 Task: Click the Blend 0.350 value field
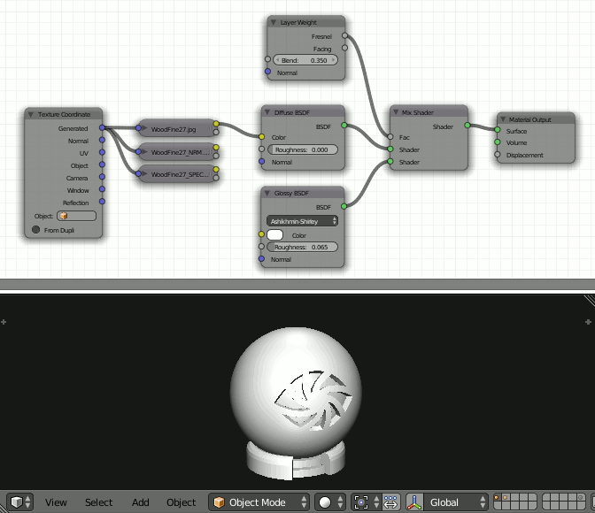click(x=305, y=60)
